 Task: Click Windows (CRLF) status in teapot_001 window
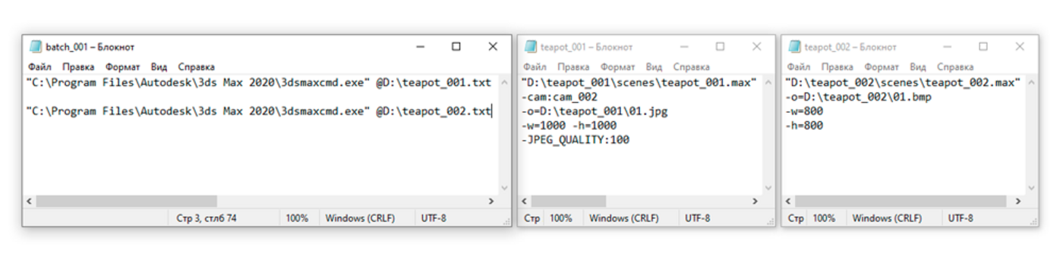point(624,218)
